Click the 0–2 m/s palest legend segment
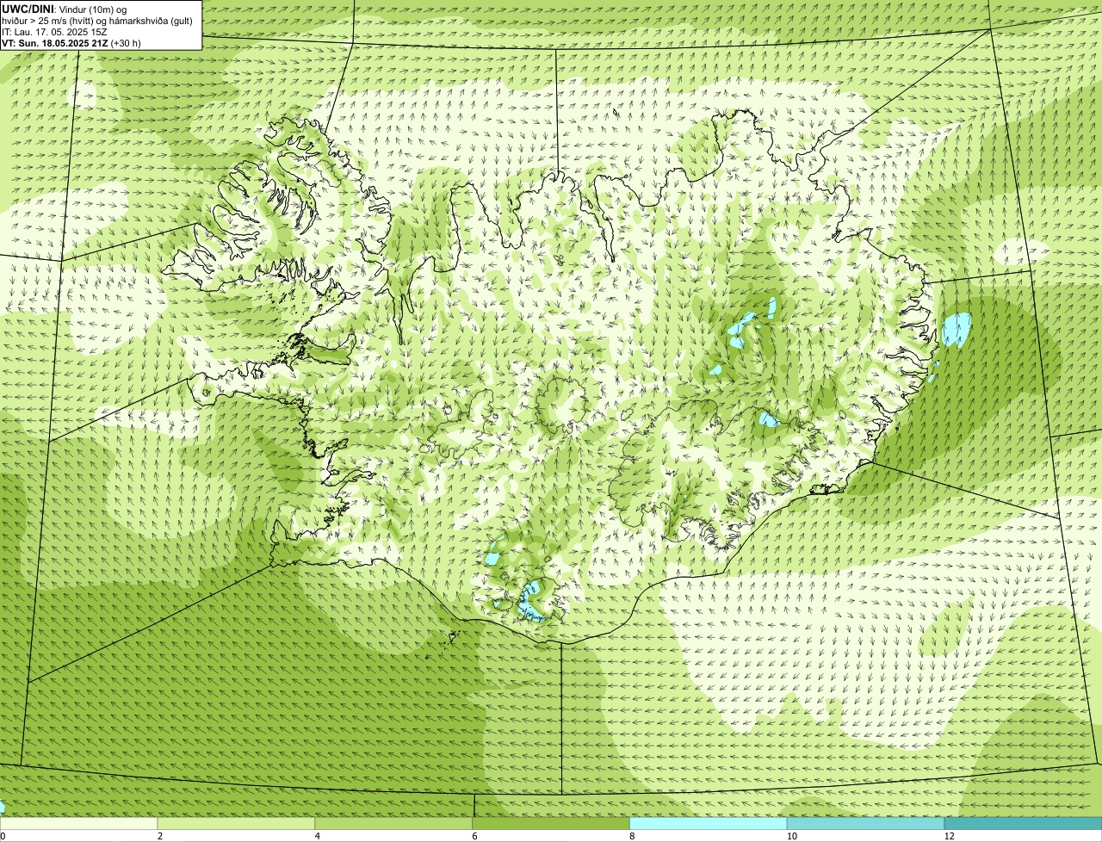The height and width of the screenshot is (842, 1102). 78,823
